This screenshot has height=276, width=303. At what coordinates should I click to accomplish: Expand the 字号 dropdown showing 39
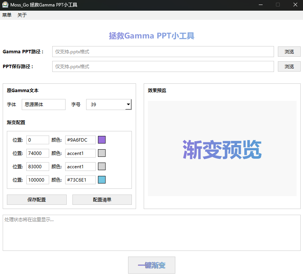pos(128,104)
